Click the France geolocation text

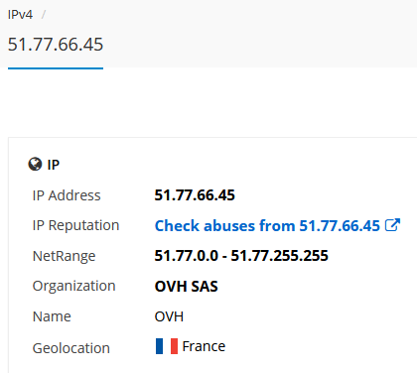pos(204,346)
